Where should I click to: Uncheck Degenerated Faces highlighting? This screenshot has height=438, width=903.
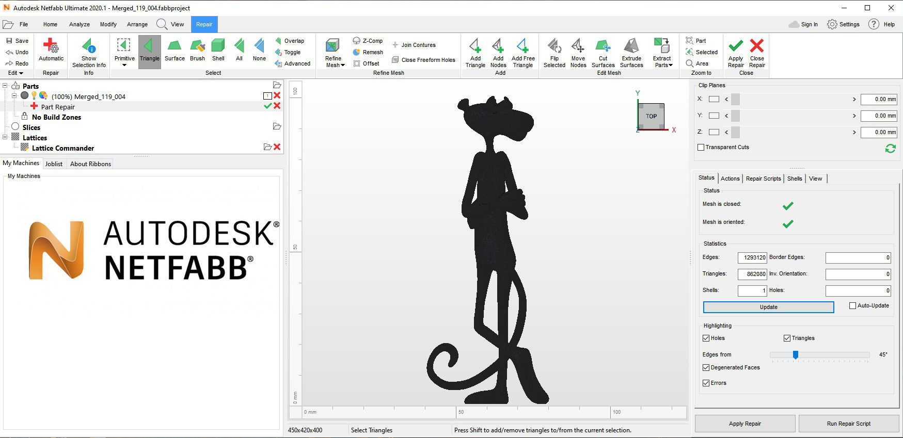706,368
